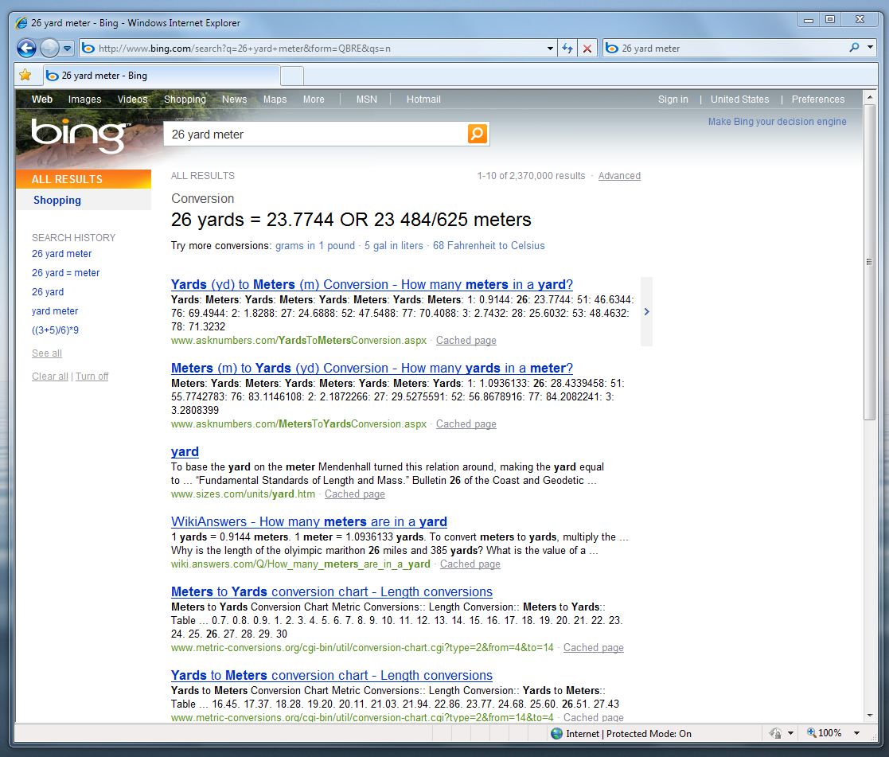Click Clear all search history
Image resolution: width=889 pixels, height=757 pixels.
(x=50, y=376)
